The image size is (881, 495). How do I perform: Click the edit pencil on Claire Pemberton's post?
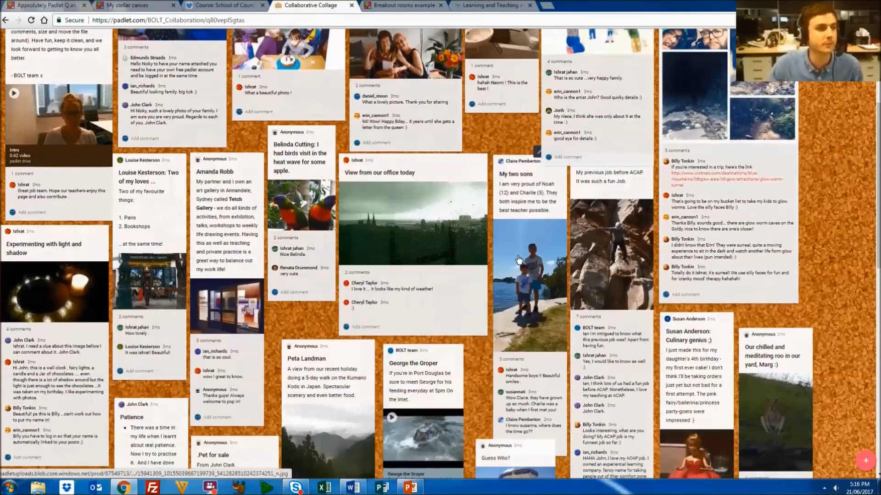tap(537, 151)
